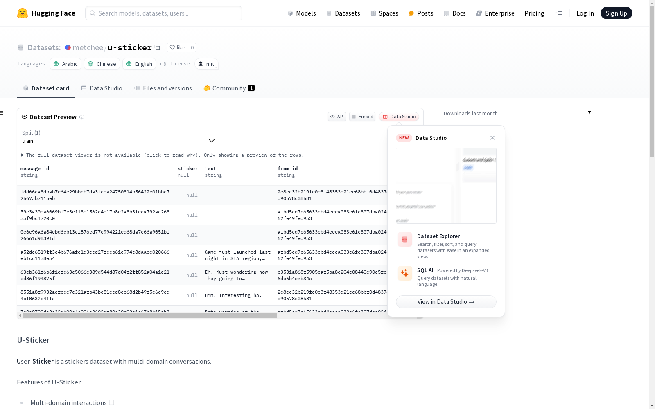Open Enterprise in the top navigation
The image size is (655, 409).
(495, 13)
